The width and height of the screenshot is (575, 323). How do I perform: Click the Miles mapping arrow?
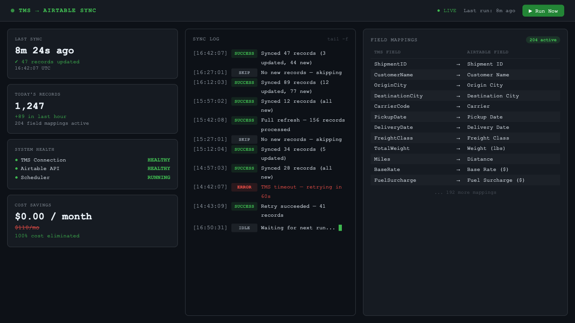click(x=458, y=159)
